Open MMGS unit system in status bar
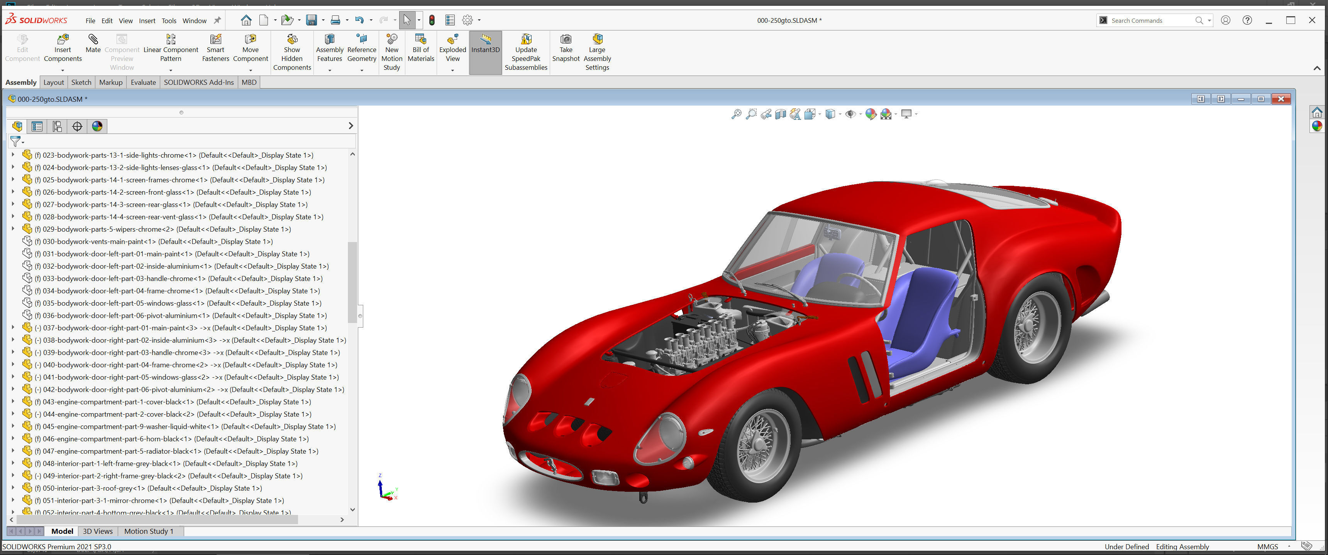This screenshot has height=555, width=1328. click(x=1267, y=547)
